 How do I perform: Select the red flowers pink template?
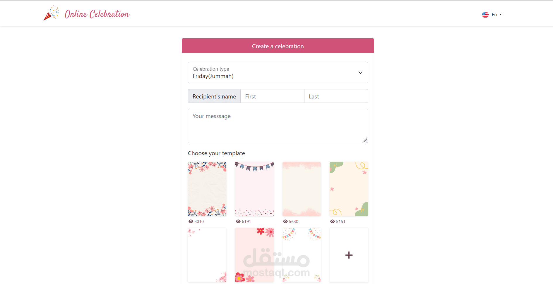click(254, 255)
